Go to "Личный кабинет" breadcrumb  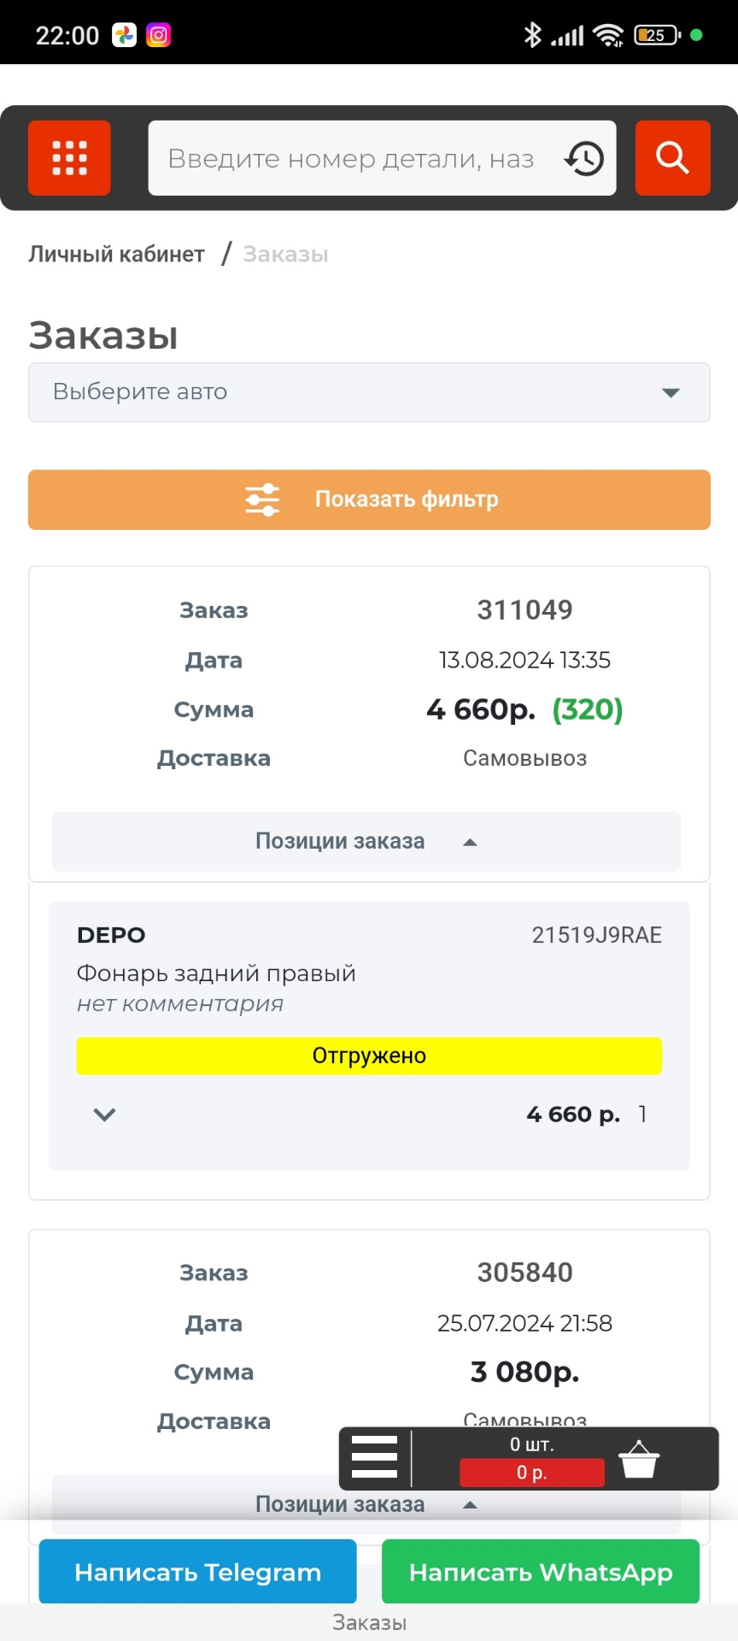(117, 255)
